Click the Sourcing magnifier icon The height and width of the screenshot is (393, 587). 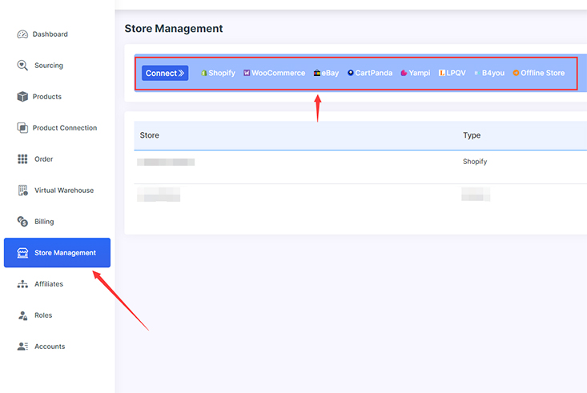click(x=22, y=66)
